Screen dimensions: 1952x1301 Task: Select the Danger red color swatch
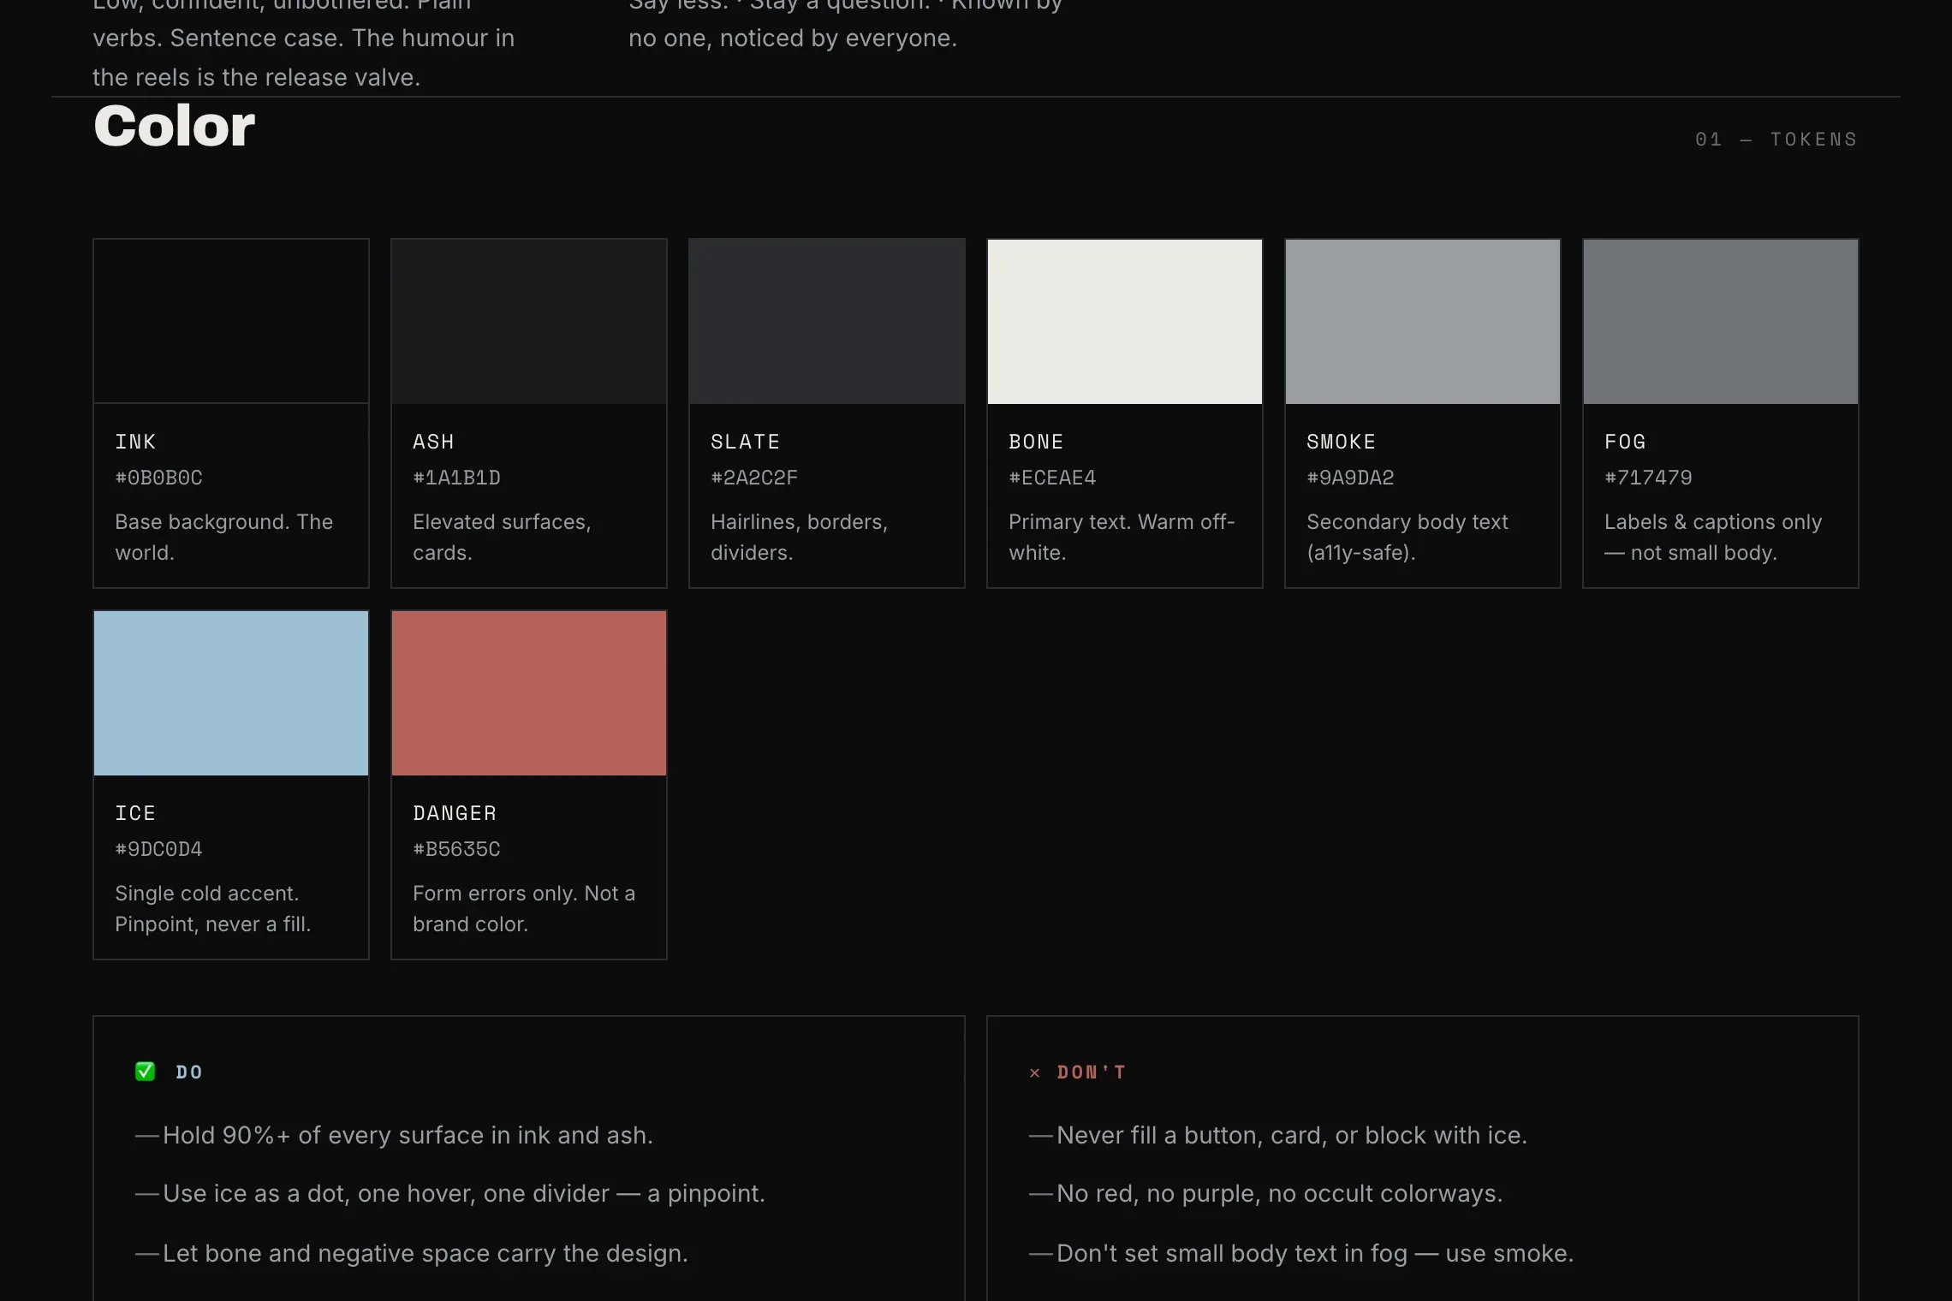(529, 692)
